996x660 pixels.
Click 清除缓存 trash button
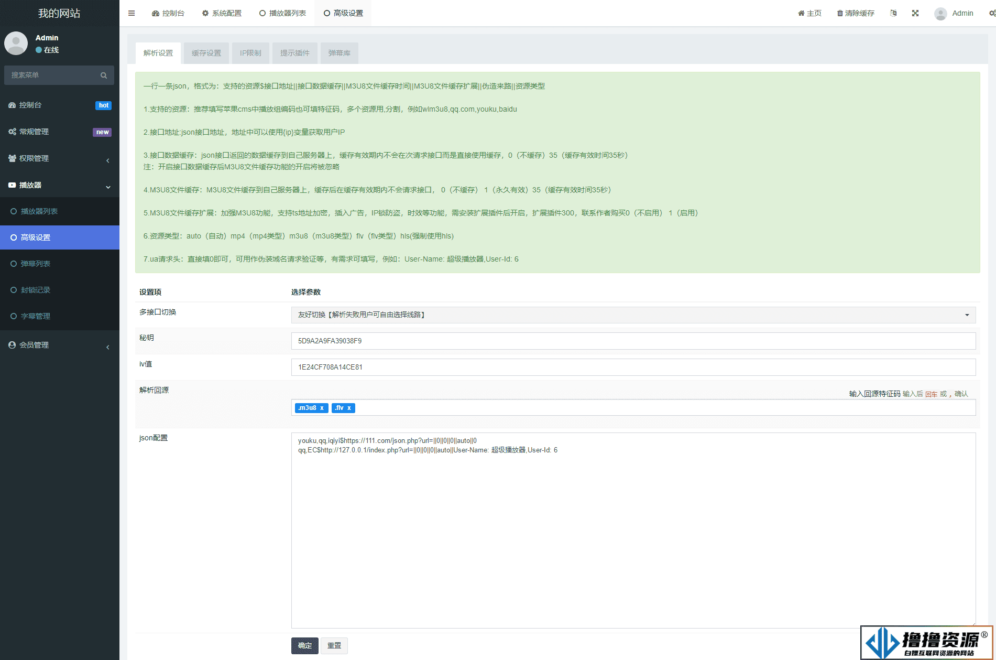856,13
